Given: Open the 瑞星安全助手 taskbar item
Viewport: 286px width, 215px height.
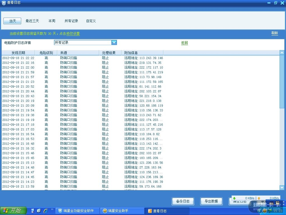Looking at the screenshot, I should click(x=122, y=211).
